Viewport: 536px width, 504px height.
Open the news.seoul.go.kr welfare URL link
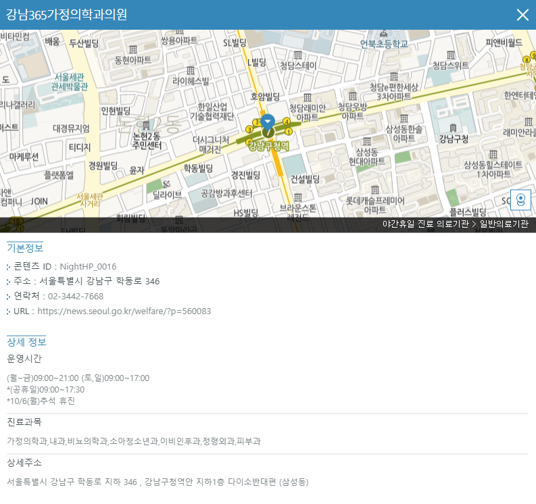coord(124,311)
